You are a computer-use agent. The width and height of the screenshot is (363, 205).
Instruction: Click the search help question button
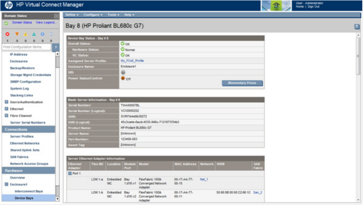pos(56,47)
